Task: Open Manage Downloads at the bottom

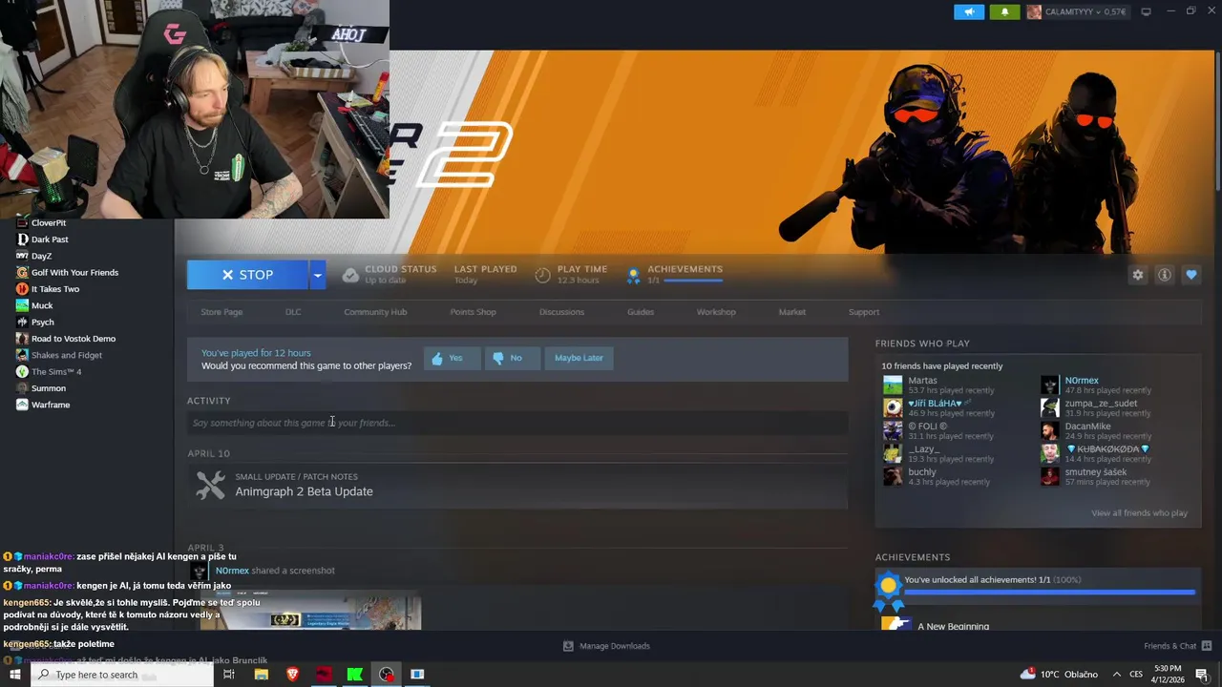Action: point(606,646)
